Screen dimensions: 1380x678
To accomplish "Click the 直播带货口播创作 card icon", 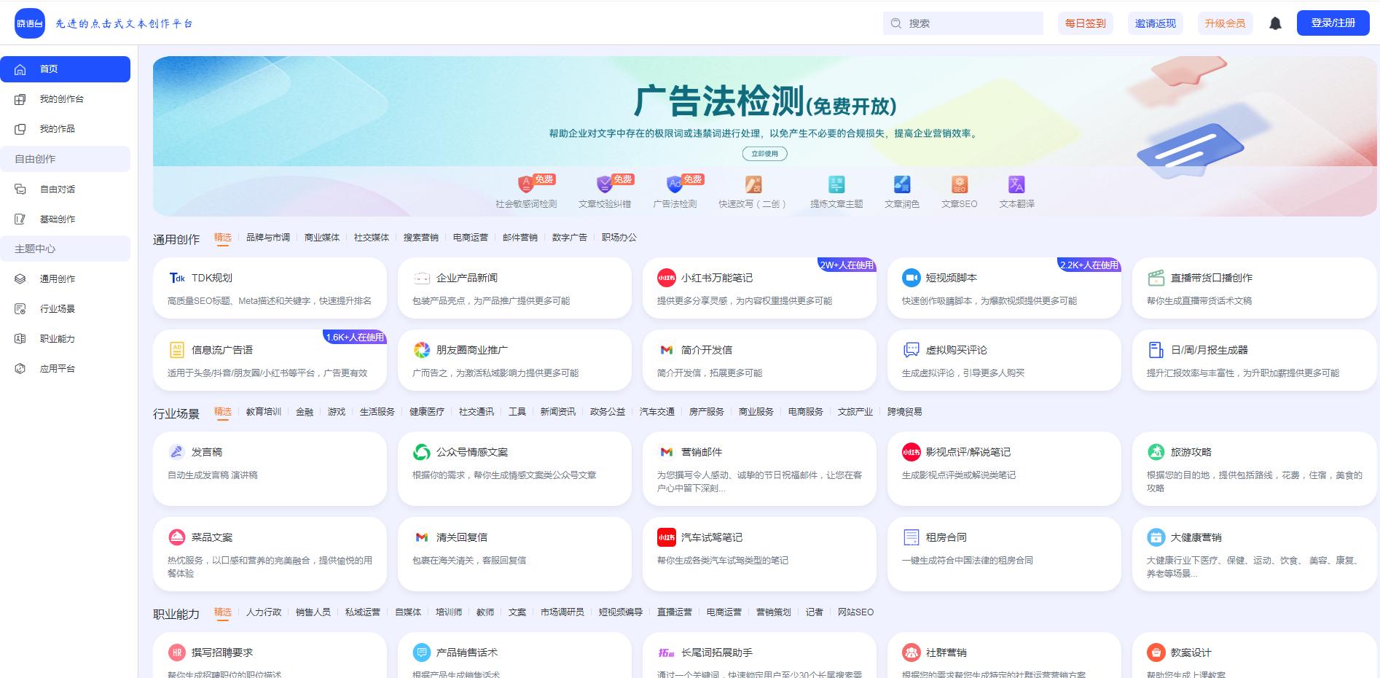I will [1156, 278].
